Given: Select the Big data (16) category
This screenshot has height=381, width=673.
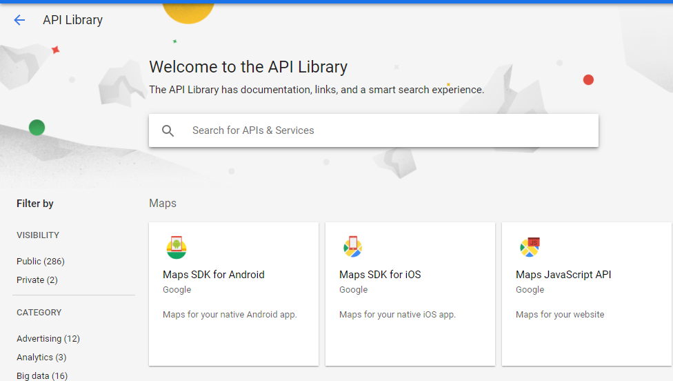Looking at the screenshot, I should (42, 375).
